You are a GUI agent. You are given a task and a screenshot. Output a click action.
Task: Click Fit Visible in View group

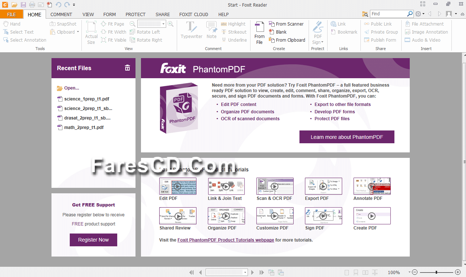(114, 40)
